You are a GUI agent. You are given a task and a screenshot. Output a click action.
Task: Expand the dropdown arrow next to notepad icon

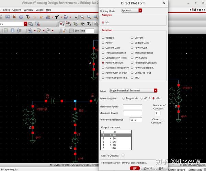pos(44,31)
